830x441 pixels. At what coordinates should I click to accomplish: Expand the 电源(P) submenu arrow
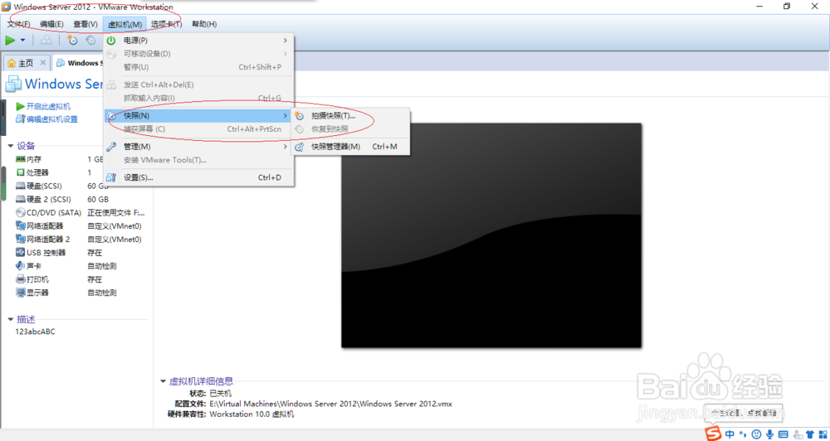(286, 40)
